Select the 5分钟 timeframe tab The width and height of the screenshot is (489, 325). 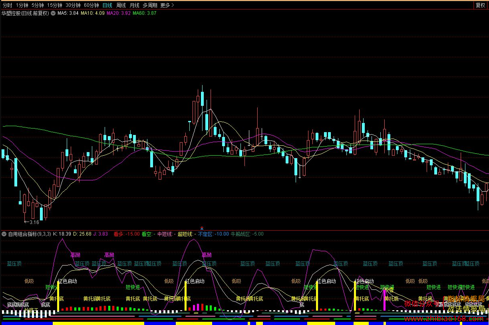point(38,5)
